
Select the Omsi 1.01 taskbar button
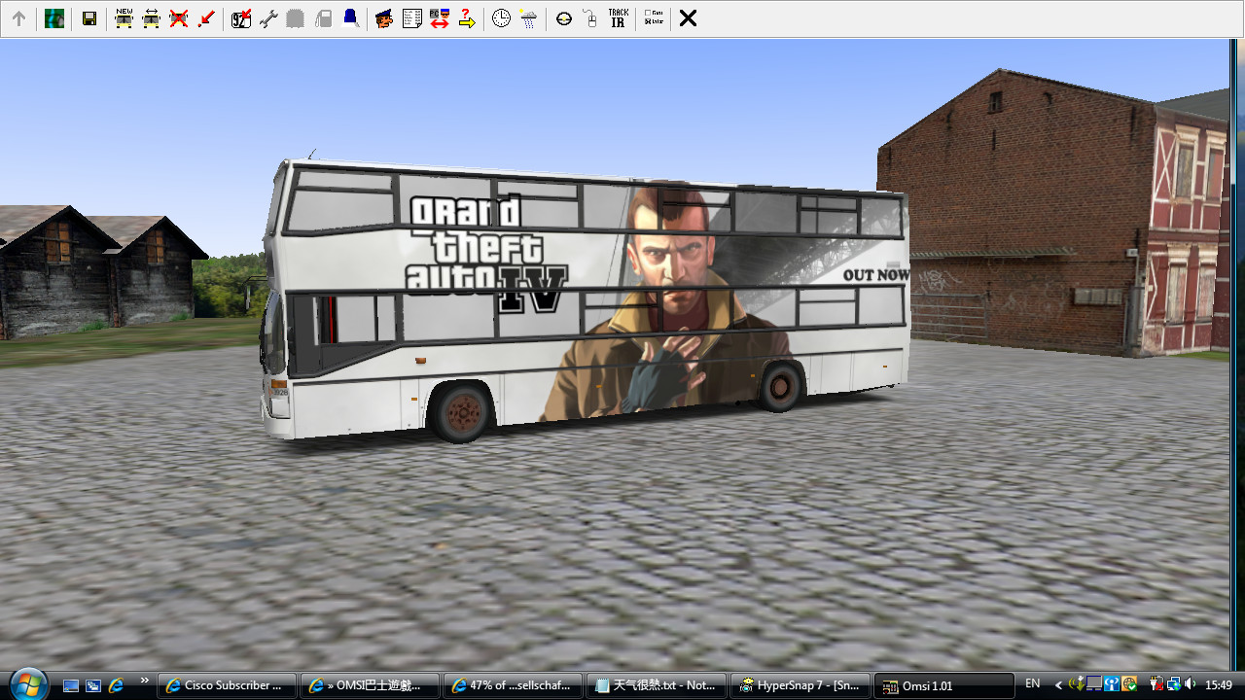click(x=943, y=685)
